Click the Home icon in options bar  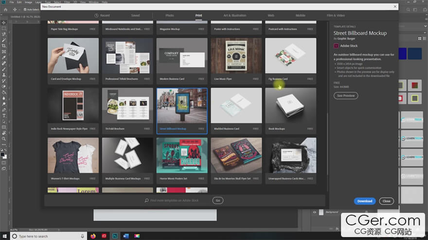[5, 10]
